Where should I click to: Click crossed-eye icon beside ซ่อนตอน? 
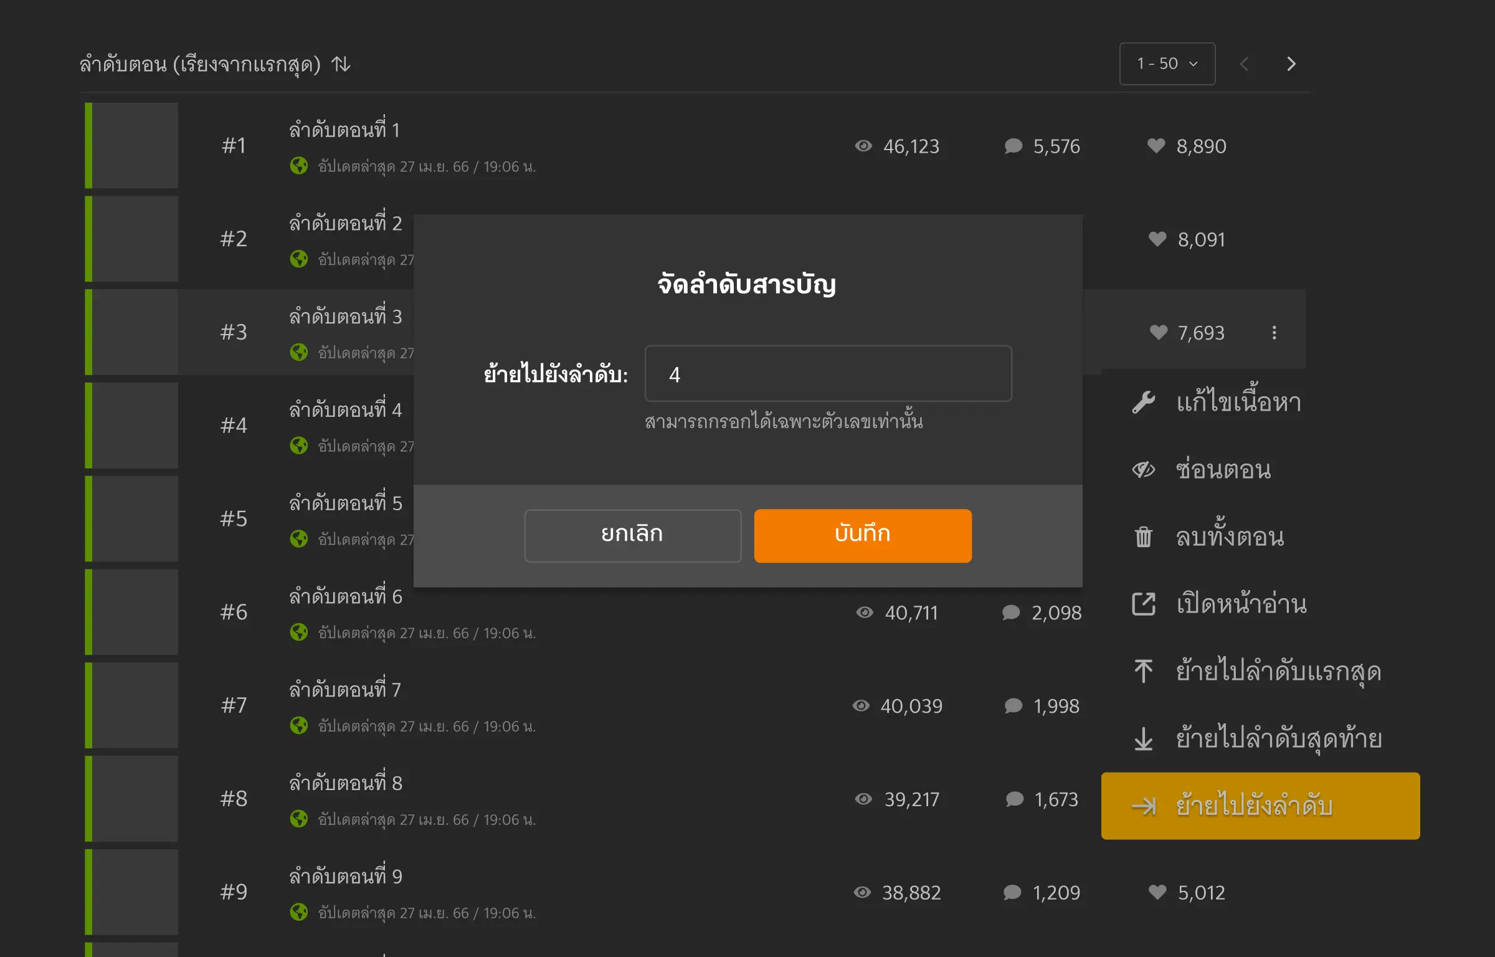tap(1143, 469)
